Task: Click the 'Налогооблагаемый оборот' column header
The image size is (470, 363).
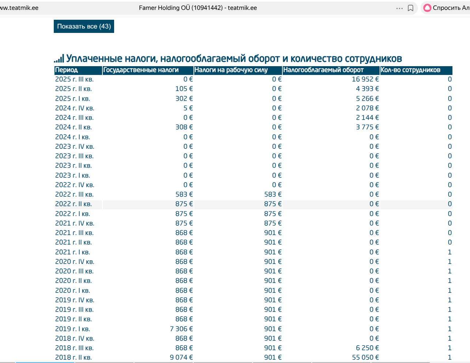Action: tap(323, 70)
